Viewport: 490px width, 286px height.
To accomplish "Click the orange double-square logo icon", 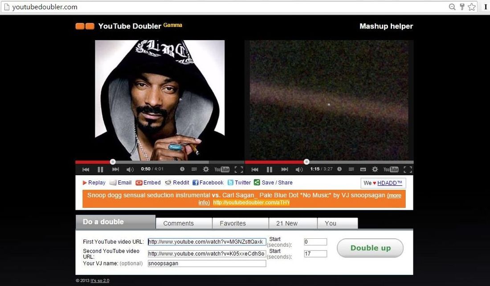I will click(85, 26).
